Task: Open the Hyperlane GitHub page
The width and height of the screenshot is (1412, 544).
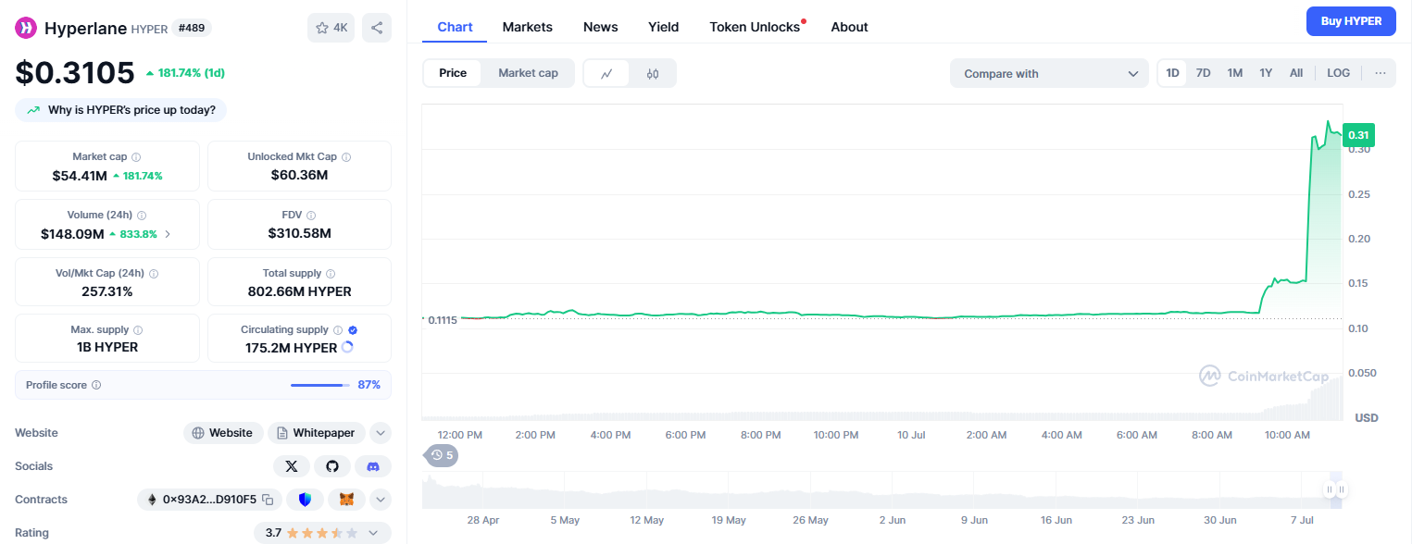Action: click(x=332, y=466)
